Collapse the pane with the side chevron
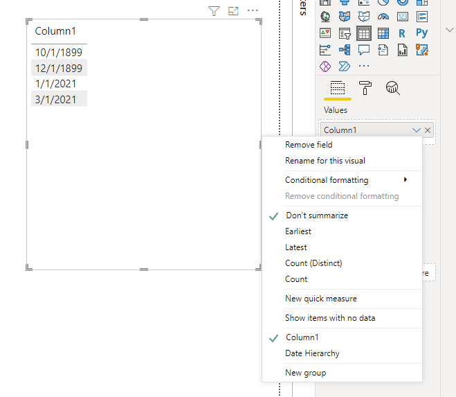The image size is (456, 397). point(450,30)
